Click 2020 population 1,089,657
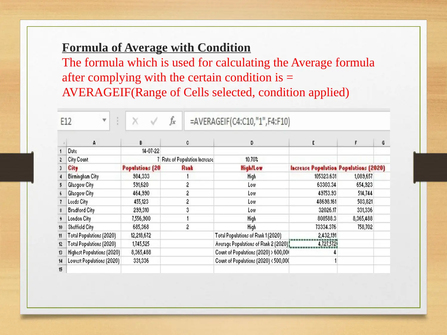Viewport: 447px width, 335px height. [x=356, y=176]
